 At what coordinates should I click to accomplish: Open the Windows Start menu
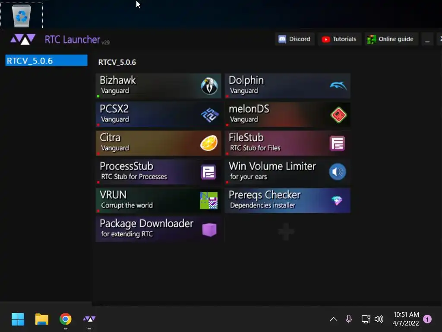18,319
